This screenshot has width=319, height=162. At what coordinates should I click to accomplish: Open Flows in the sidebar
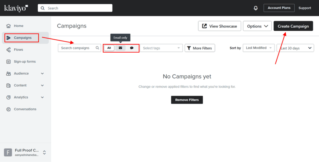coord(26,50)
